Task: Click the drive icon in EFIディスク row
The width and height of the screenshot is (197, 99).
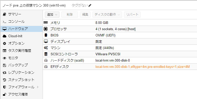Action: click(46, 67)
